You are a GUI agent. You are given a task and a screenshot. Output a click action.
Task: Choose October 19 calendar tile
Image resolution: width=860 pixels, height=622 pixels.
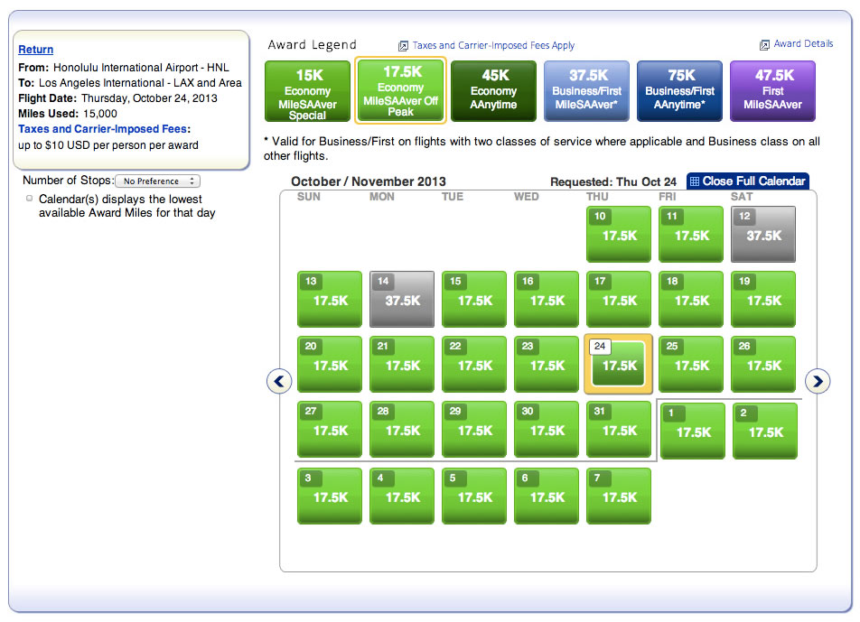[763, 299]
